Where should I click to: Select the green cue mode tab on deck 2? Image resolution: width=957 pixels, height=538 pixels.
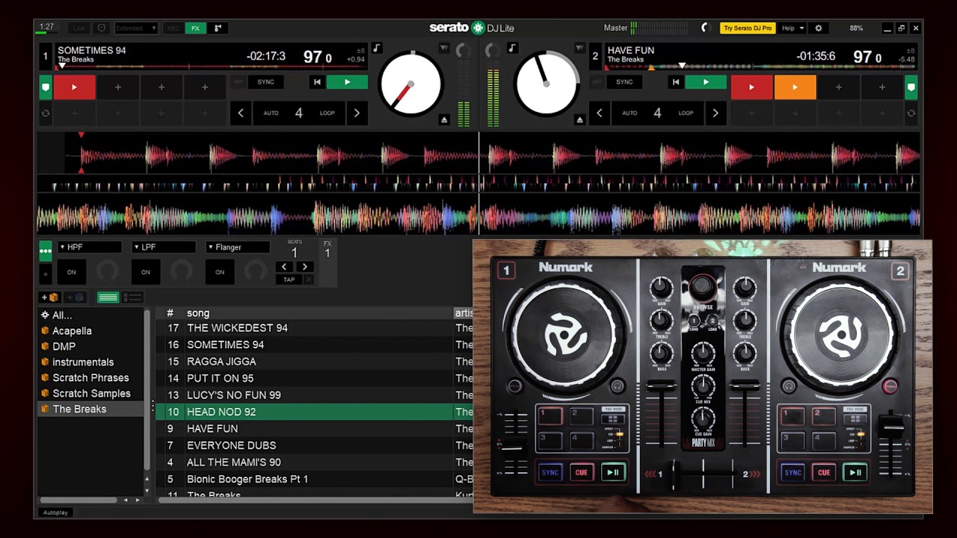[911, 87]
